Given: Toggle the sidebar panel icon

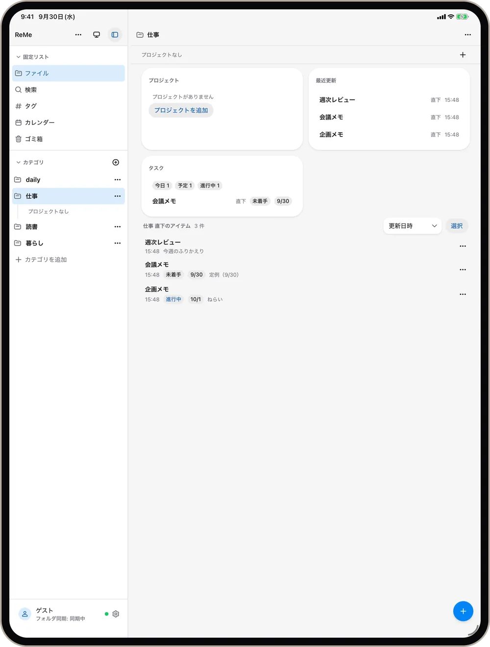Looking at the screenshot, I should pos(115,35).
